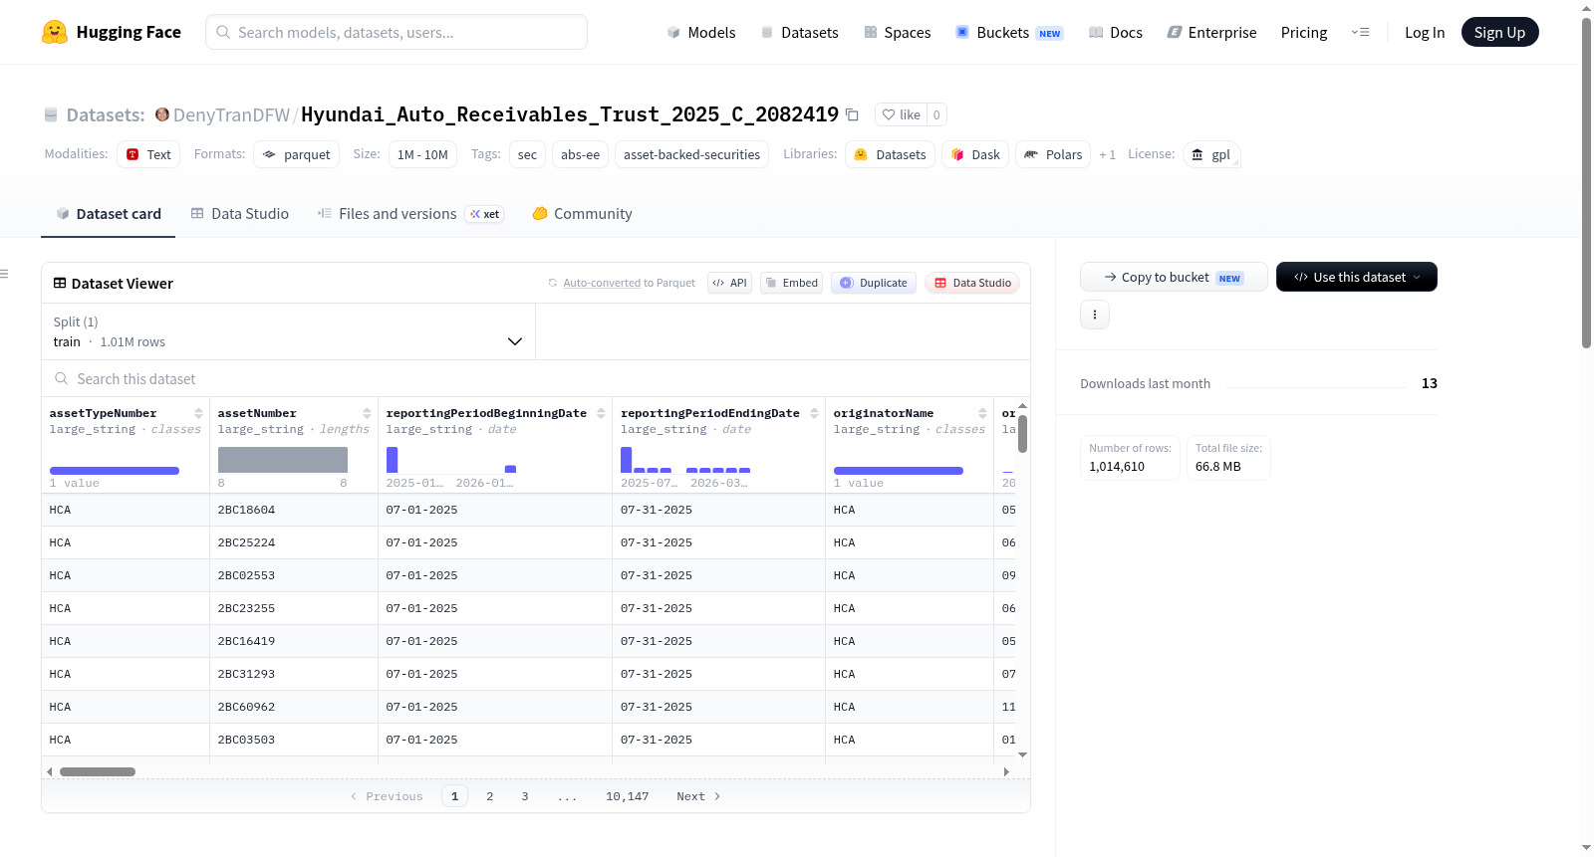1594x857 pixels.
Task: Open the Community tab
Action: (583, 214)
